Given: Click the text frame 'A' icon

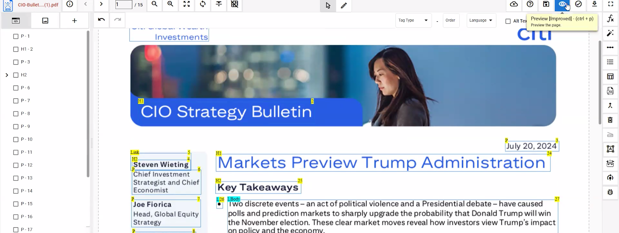Looking at the screenshot, I should point(610,149).
